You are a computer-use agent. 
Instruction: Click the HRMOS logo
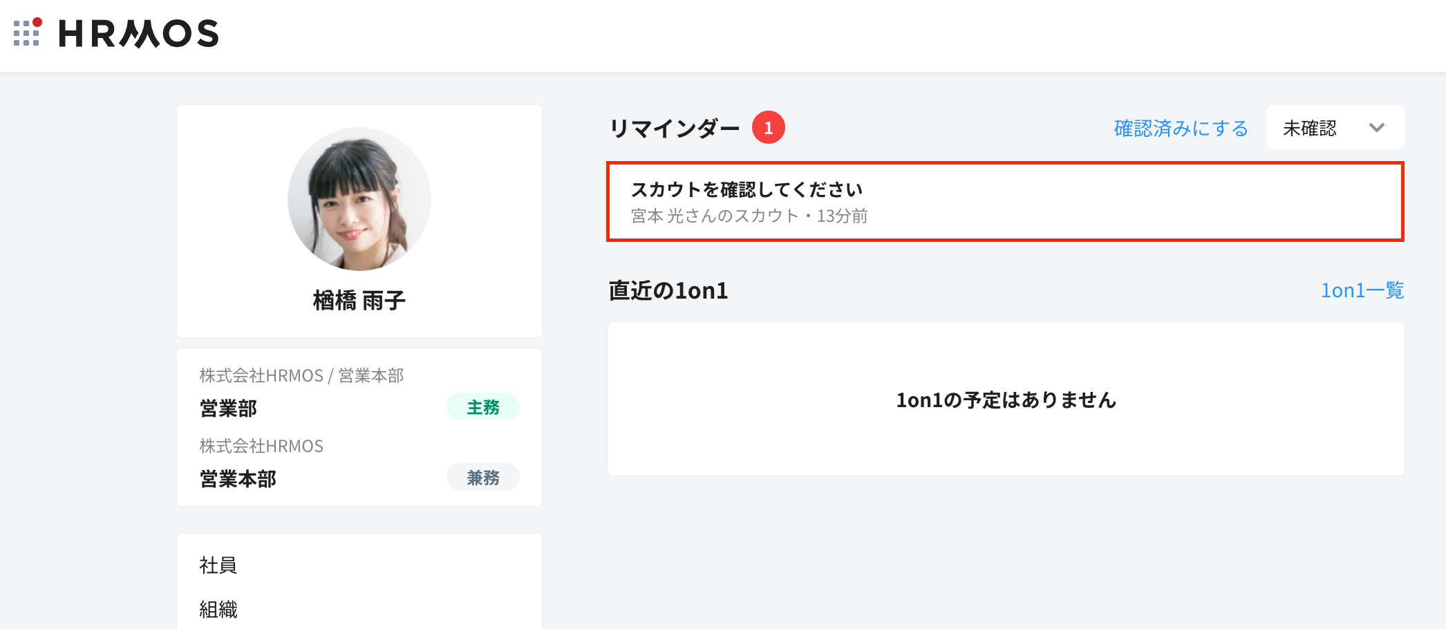[139, 33]
